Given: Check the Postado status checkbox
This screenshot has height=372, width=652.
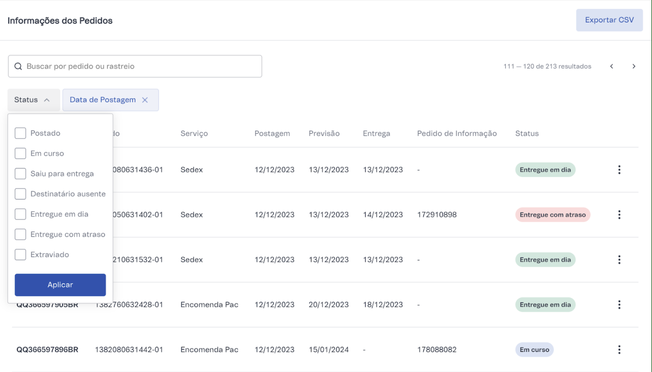Looking at the screenshot, I should tap(20, 133).
